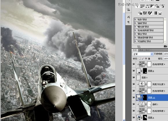Click 色相/饱和度 5 adjustment icon
This screenshot has width=168, height=121.
[142, 91]
